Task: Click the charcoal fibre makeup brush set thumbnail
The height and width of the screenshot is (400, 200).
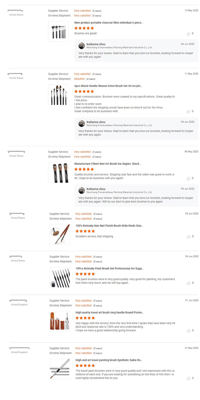Action: 58,31
